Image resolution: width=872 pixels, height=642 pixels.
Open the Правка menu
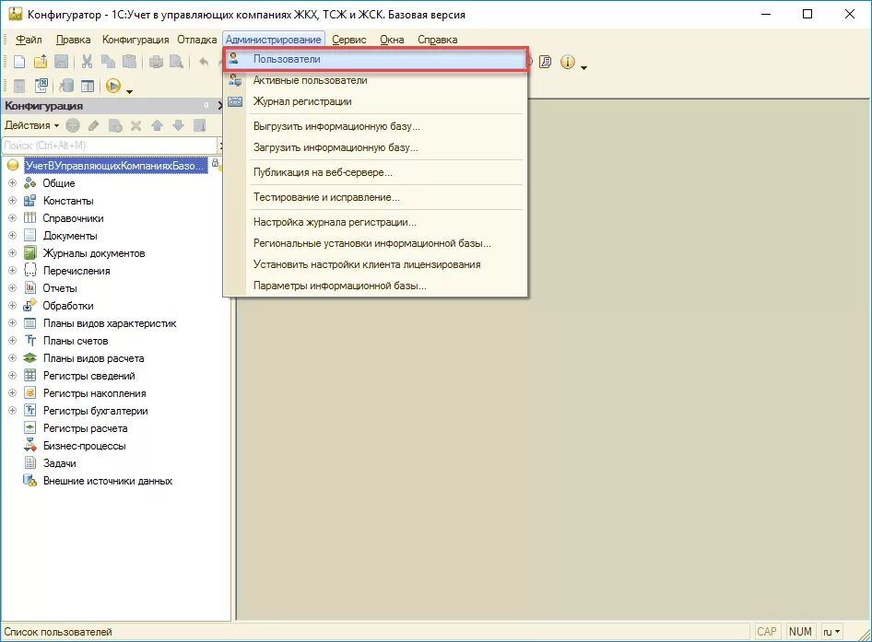click(x=73, y=40)
